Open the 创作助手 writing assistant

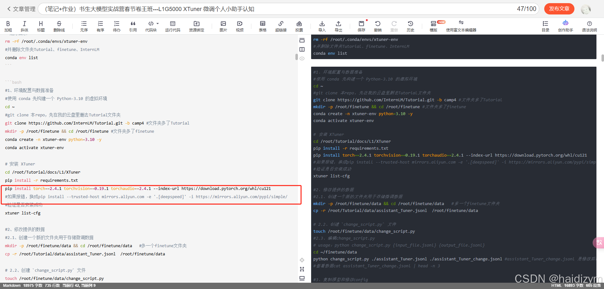[x=566, y=26]
